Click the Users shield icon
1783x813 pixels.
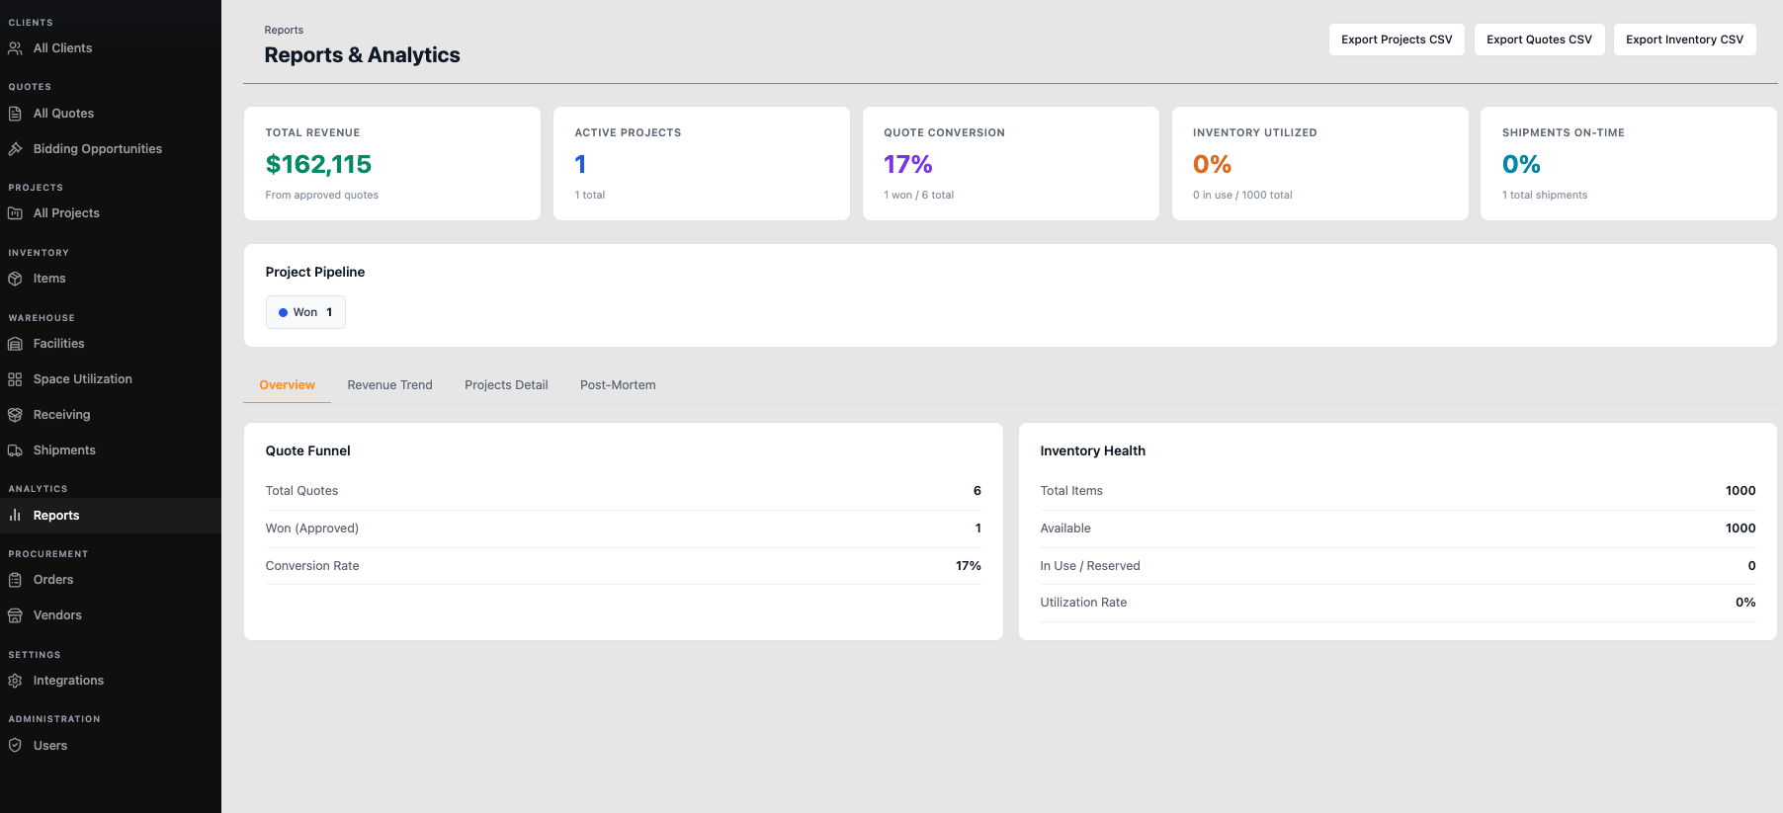[15, 746]
